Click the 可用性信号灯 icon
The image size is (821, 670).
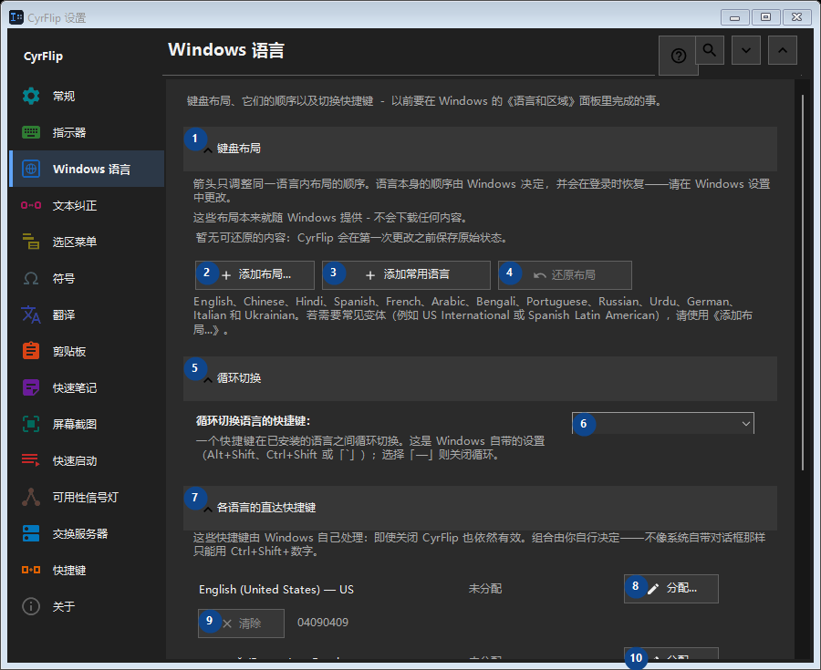click(31, 497)
